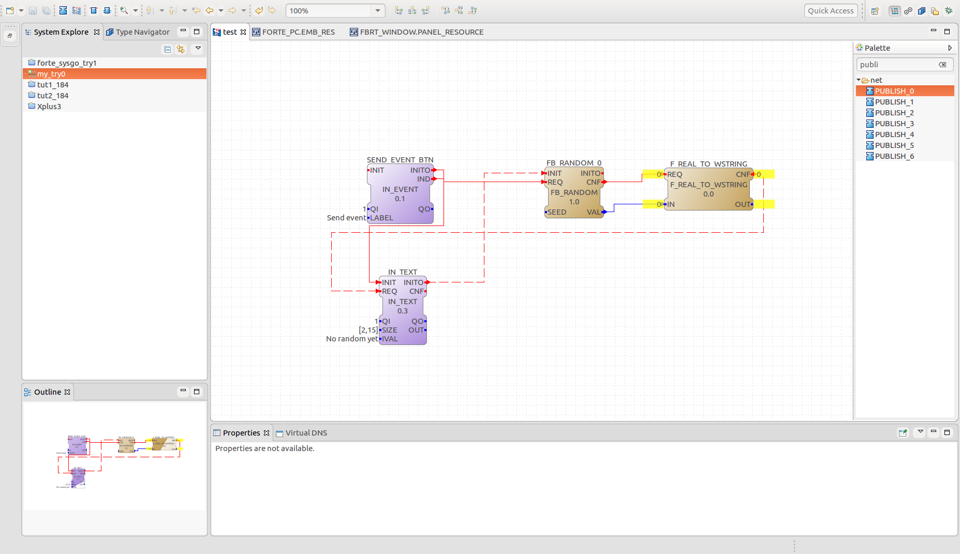This screenshot has width=960, height=554.
Task: Switch to Debug perspective bug icon
Action: click(949, 10)
